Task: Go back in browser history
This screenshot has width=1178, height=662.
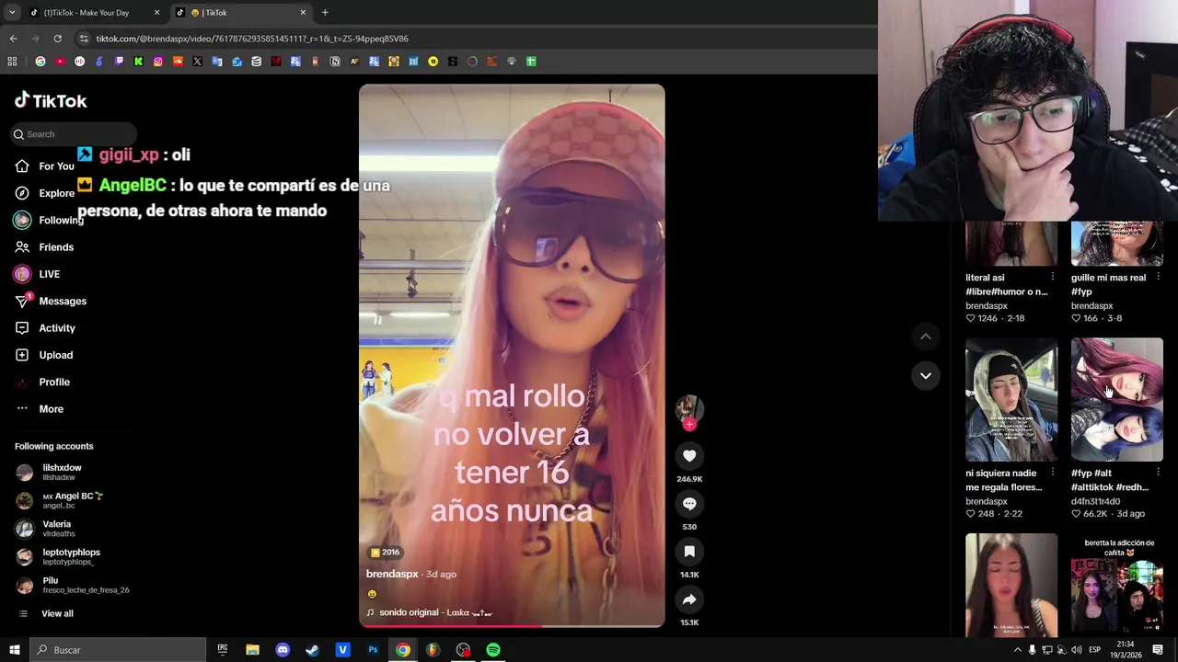Action: pyautogui.click(x=13, y=39)
